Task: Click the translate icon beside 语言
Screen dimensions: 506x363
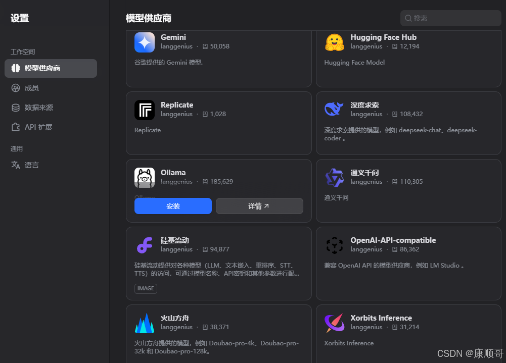Action: point(16,165)
